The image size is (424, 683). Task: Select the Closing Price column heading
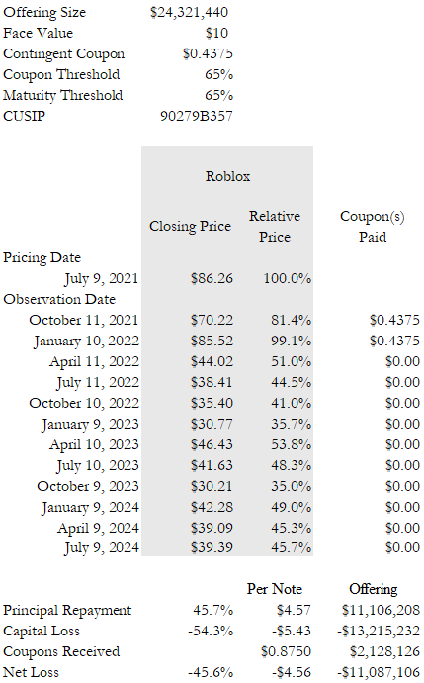point(190,226)
